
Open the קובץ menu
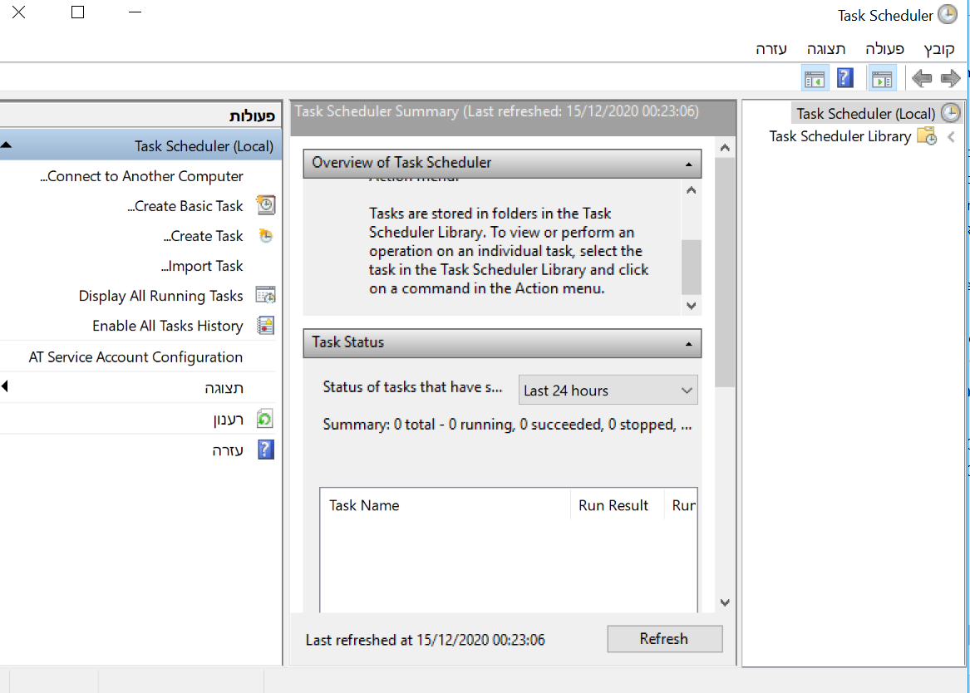point(939,49)
